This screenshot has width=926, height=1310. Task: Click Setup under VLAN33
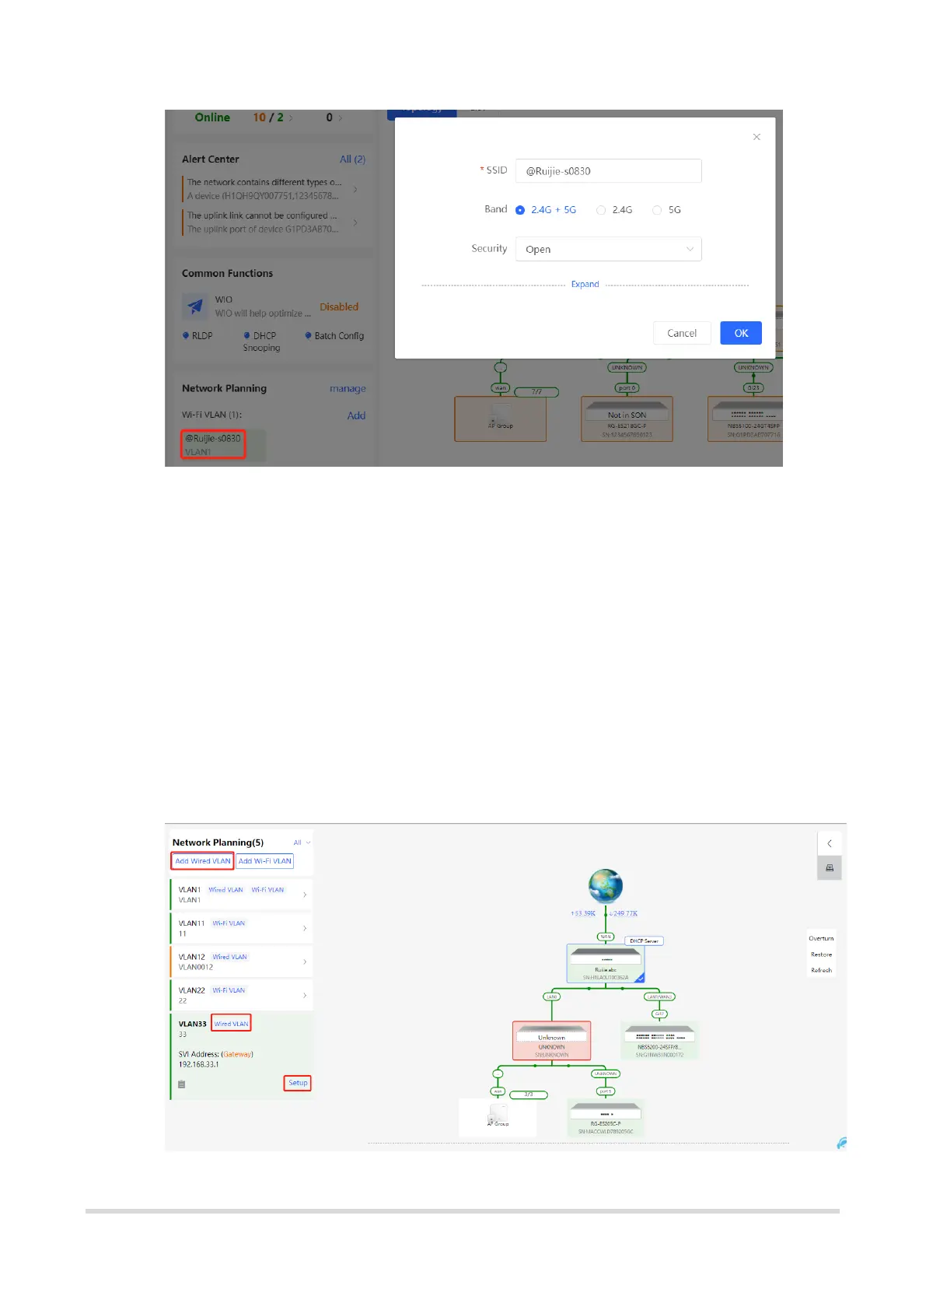(298, 1083)
